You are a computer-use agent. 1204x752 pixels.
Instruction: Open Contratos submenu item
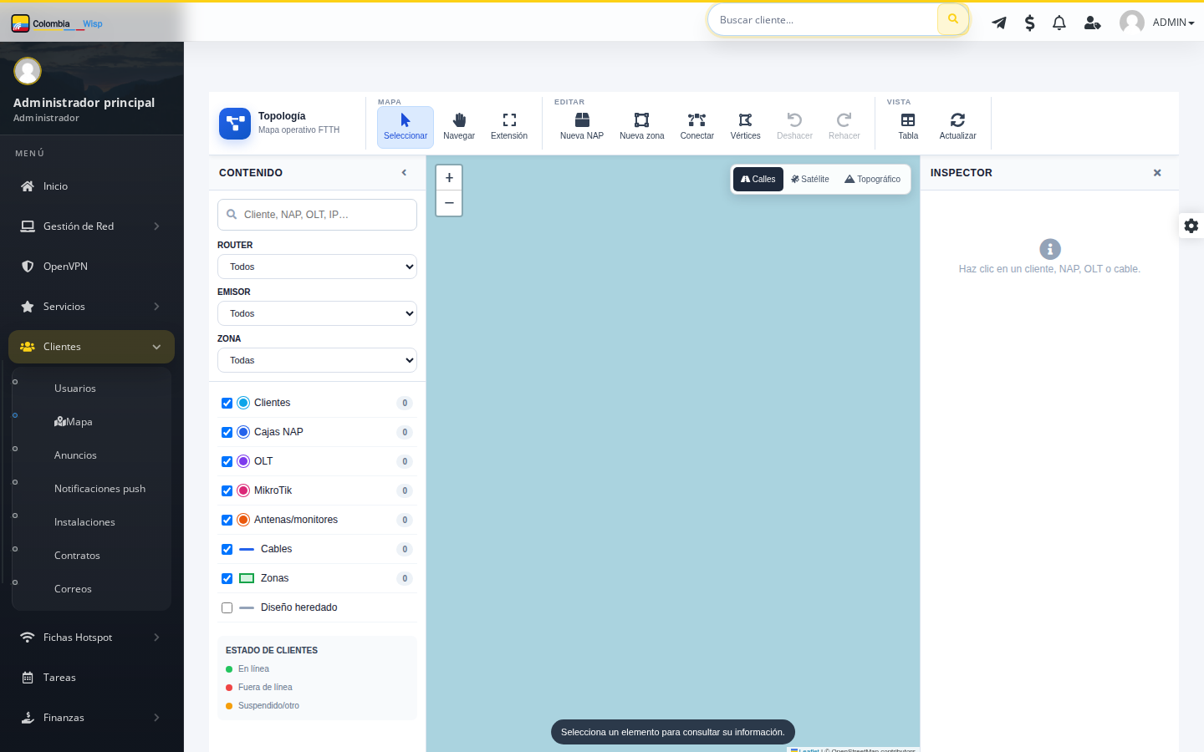click(x=77, y=556)
